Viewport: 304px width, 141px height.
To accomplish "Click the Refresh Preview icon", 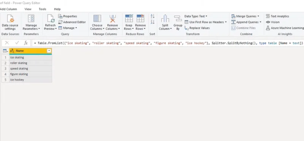I will pos(51,19).
